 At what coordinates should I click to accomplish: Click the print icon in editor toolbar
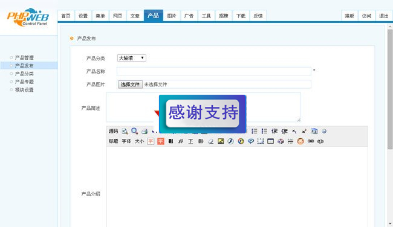point(145,131)
